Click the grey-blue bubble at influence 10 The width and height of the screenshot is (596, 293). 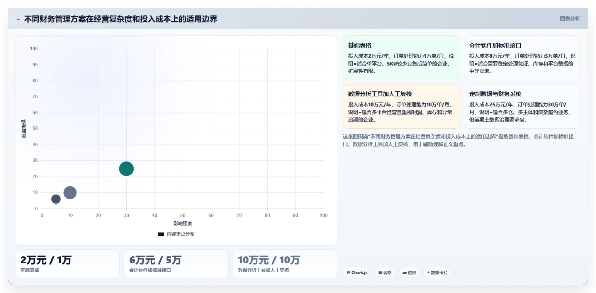pyautogui.click(x=70, y=192)
